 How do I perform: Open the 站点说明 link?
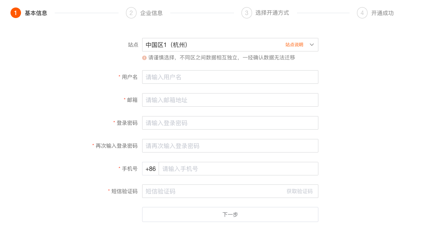tap(294, 45)
